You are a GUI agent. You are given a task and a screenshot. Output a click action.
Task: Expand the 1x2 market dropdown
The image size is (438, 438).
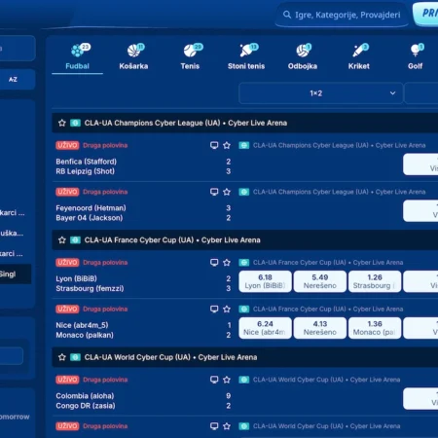click(x=320, y=93)
